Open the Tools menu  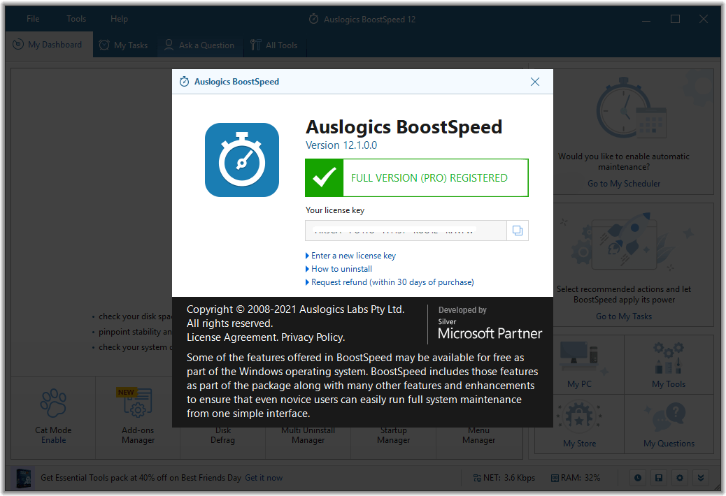(76, 19)
